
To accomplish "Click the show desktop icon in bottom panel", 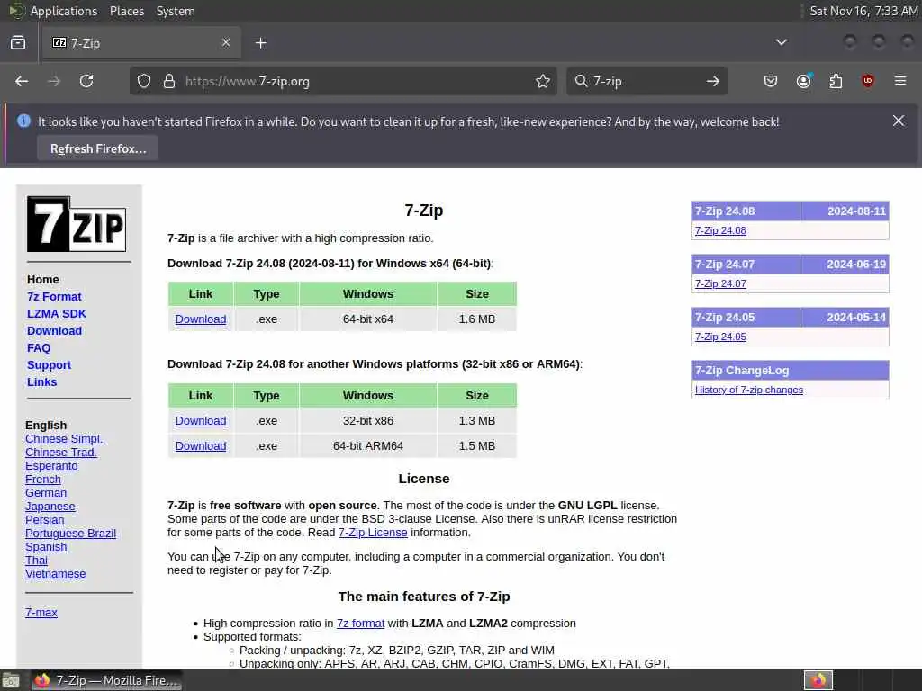I will 11,680.
